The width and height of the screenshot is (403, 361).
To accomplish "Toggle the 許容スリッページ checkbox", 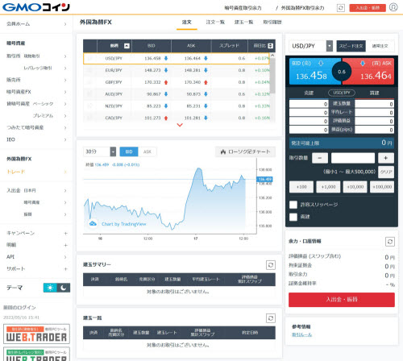I will point(293,205).
